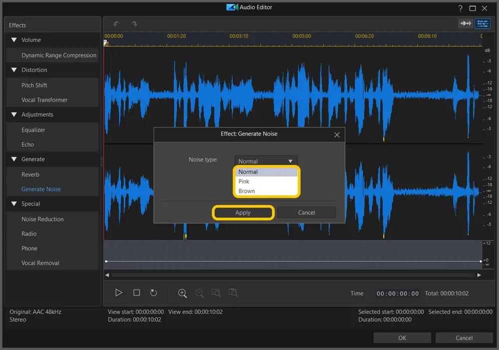Click the loop playback icon
Screen dimensions: 499x350
tap(153, 293)
